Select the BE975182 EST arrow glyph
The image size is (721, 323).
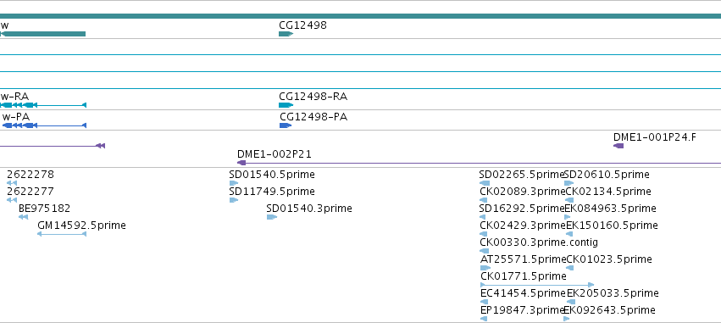[x=24, y=217]
